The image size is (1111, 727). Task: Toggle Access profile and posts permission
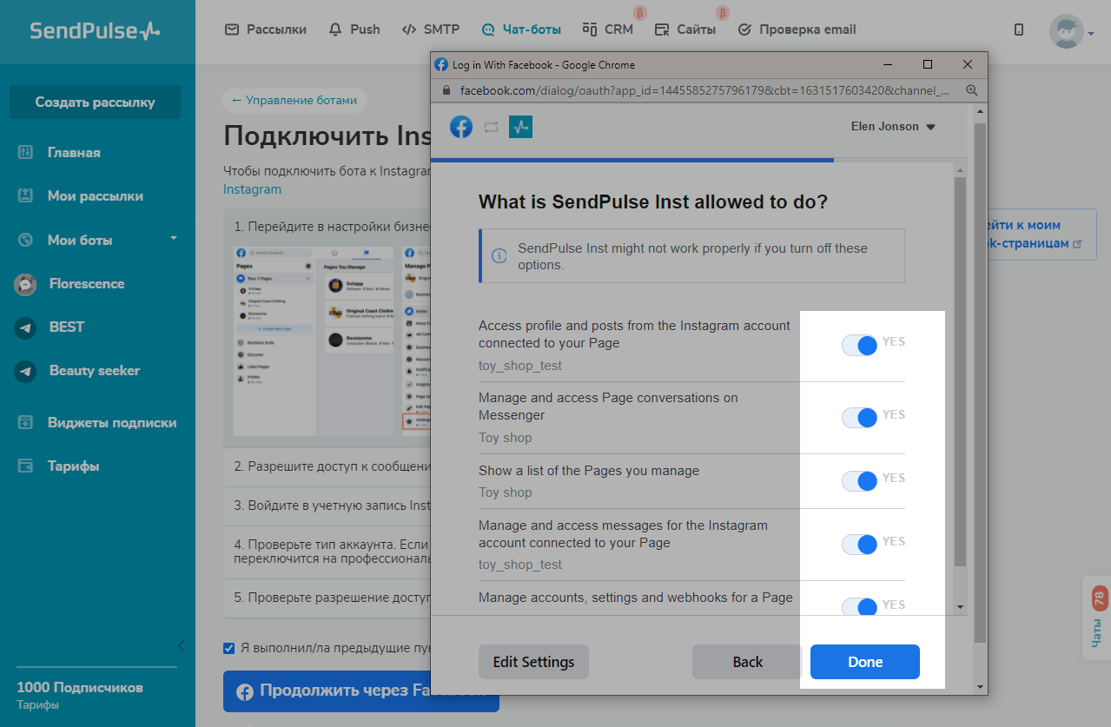(860, 345)
